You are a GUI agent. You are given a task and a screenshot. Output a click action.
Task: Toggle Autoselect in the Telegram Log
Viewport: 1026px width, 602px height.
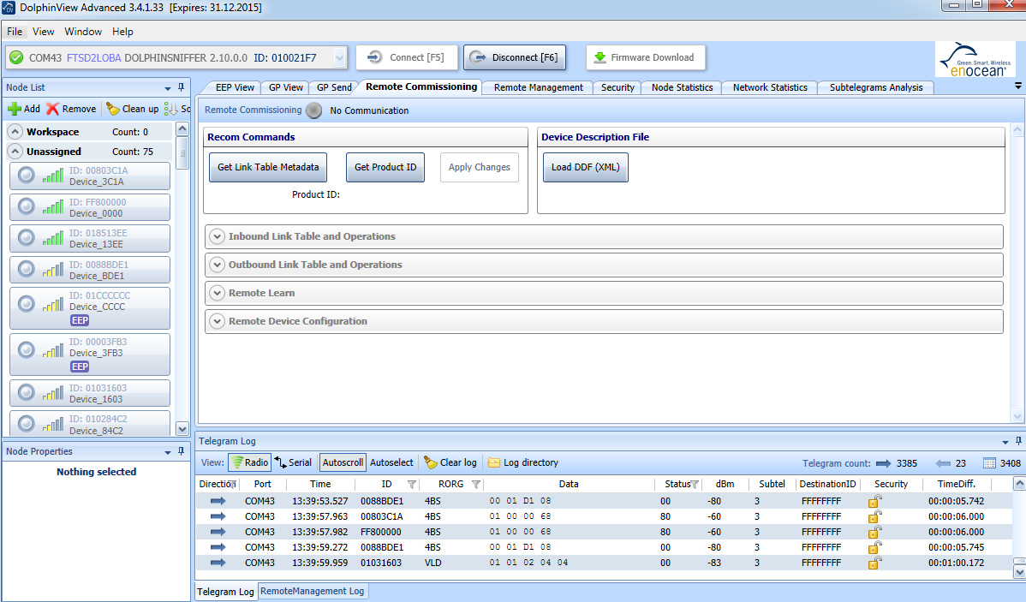coord(391,462)
